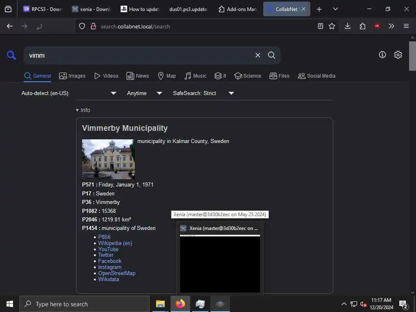Switch to the xenia - Download tab
This screenshot has width=416, height=312.
[91, 9]
